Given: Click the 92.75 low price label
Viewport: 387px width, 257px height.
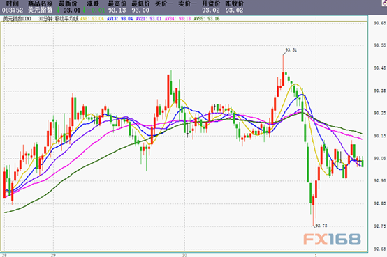Looking at the screenshot, I should tap(321, 226).
